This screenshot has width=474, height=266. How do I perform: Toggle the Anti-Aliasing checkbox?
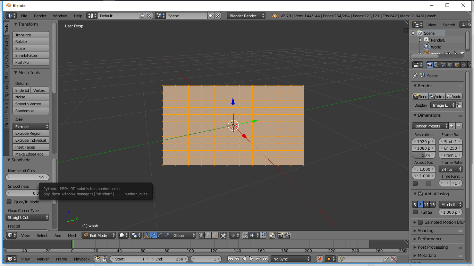[x=420, y=194]
